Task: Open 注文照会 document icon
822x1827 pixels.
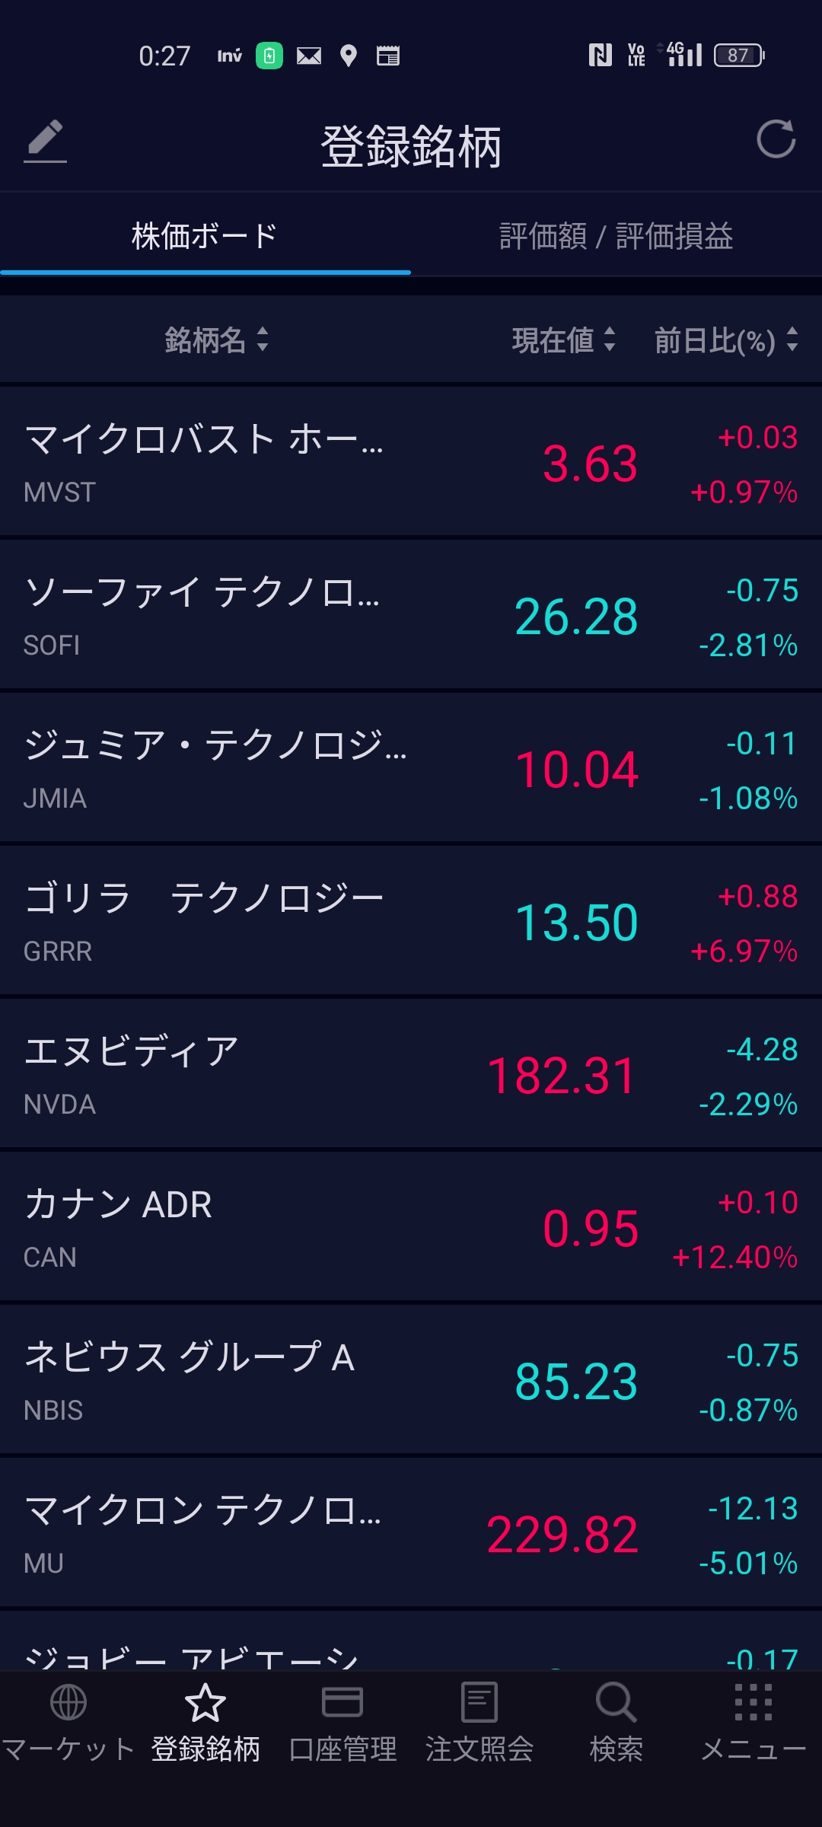Action: pyautogui.click(x=479, y=1702)
